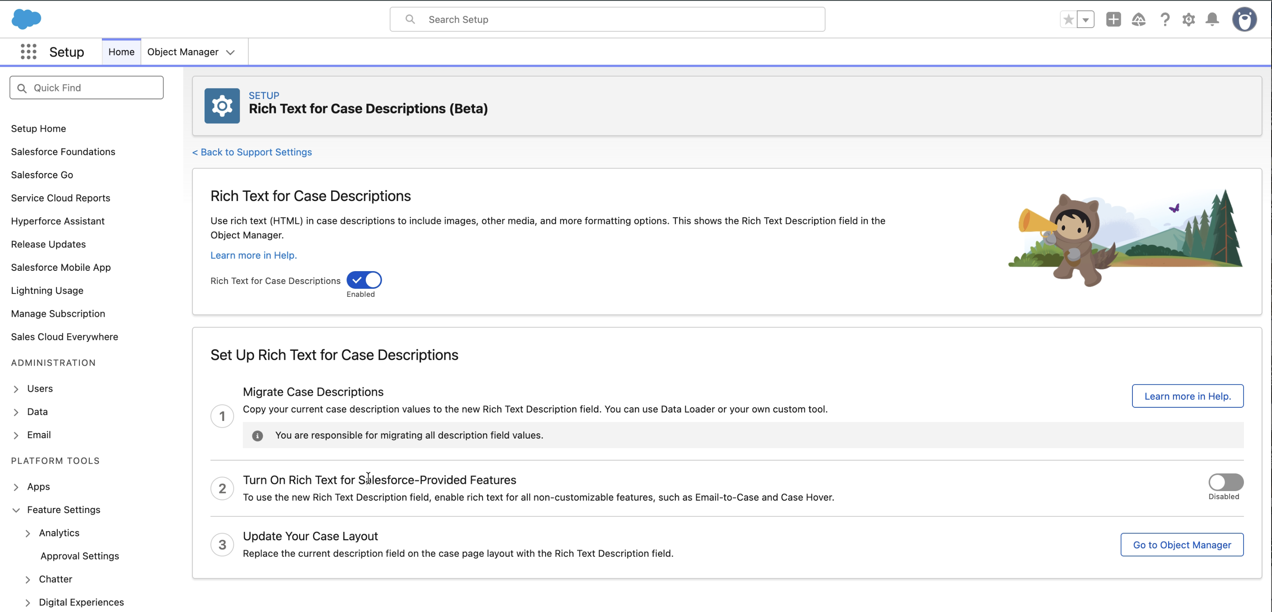Open the App Launcher grid icon
This screenshot has height=612, width=1272.
click(x=28, y=52)
